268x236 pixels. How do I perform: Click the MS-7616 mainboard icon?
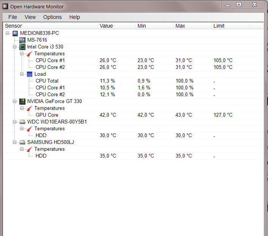tap(22, 40)
